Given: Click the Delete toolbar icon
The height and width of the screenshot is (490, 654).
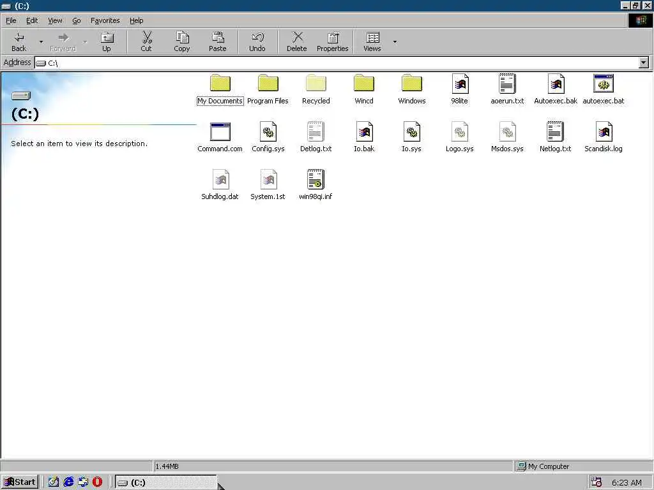Looking at the screenshot, I should point(296,41).
